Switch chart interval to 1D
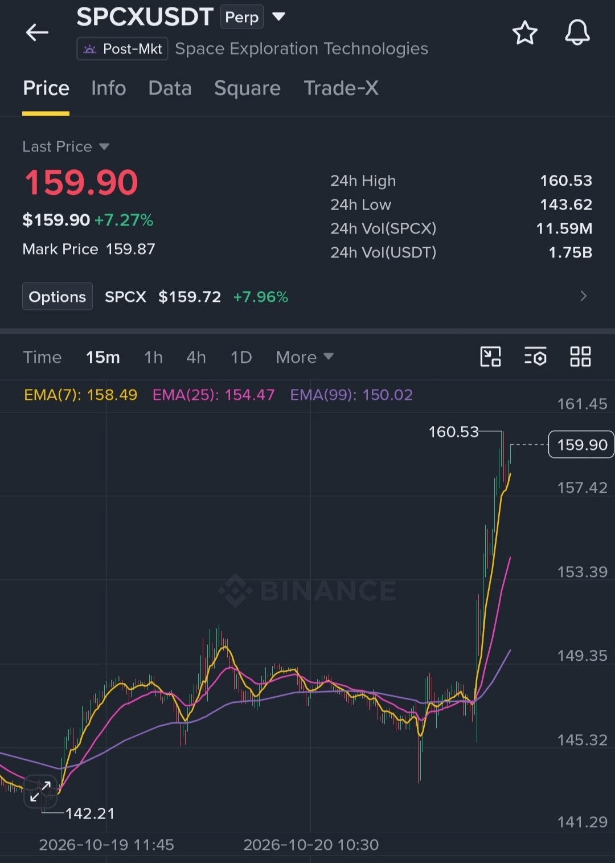Screen dimensions: 615x863 [x=241, y=357]
